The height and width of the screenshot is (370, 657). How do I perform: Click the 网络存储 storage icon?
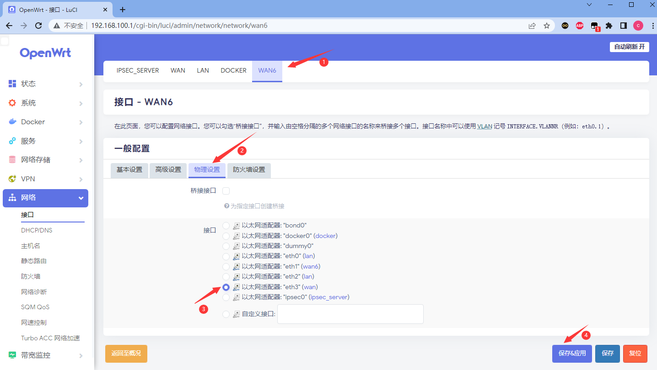pyautogui.click(x=12, y=160)
